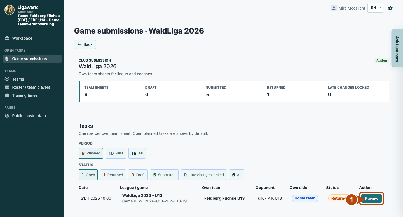Open the Ask Luminara side tab
The image size is (403, 217).
(x=397, y=48)
